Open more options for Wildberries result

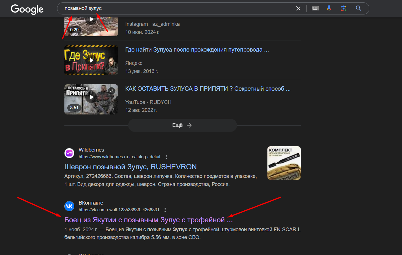click(x=166, y=157)
